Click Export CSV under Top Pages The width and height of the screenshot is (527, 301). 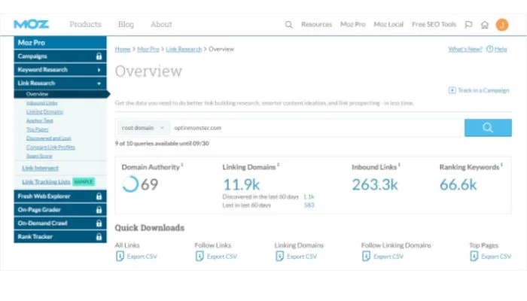pyautogui.click(x=495, y=257)
